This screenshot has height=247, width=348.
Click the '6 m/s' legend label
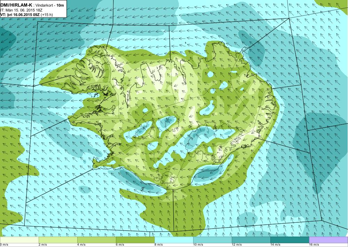120,245
